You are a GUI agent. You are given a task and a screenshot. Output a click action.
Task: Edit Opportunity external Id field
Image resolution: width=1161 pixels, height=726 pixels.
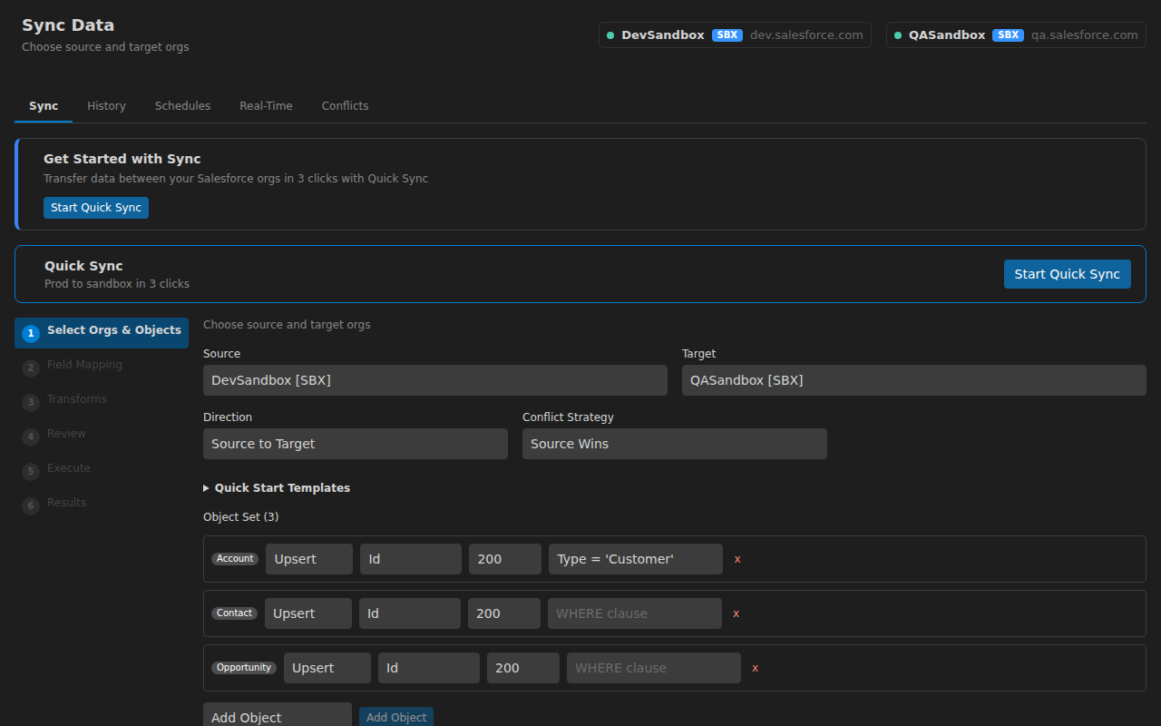click(x=429, y=668)
